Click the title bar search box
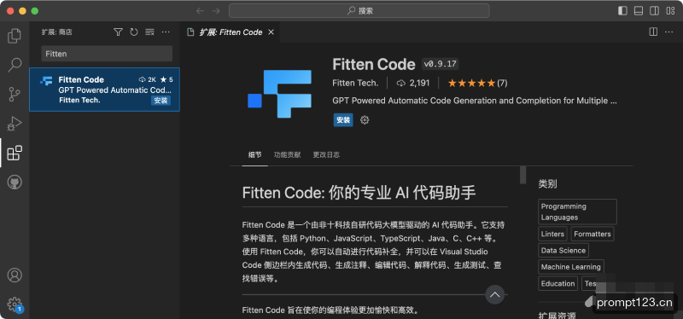The image size is (683, 319). (x=359, y=11)
